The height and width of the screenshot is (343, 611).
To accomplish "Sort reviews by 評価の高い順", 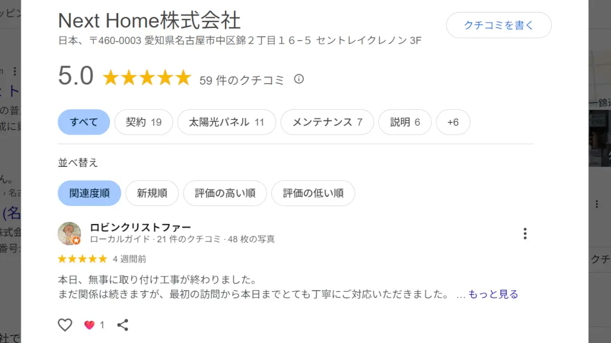I will 225,193.
